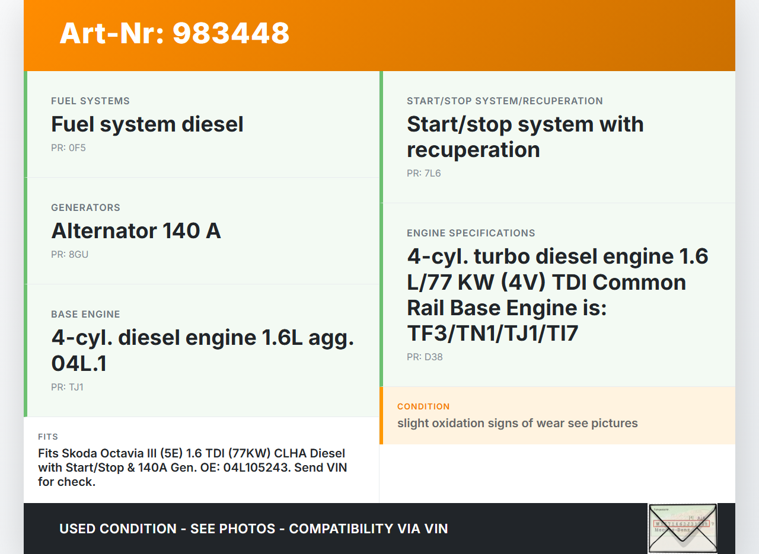Image resolution: width=759 pixels, height=554 pixels.
Task: Select the Start/stop system with recuperation heading
Action: pos(525,137)
